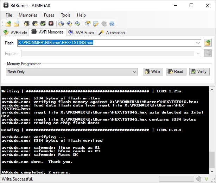
Task: Open the Memories menu
Action: pos(28,15)
